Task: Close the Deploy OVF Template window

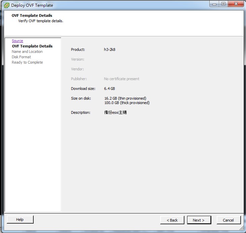Action: pyautogui.click(x=236, y=4)
